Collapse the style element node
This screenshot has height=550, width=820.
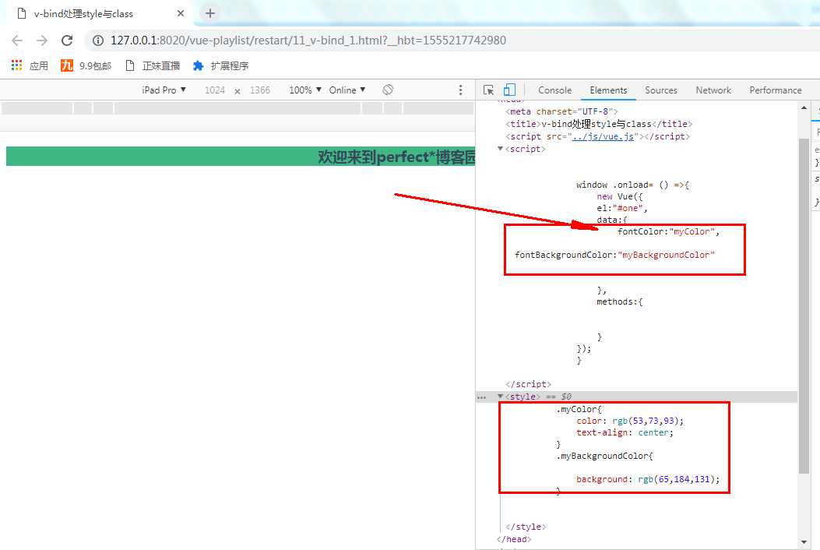point(501,397)
